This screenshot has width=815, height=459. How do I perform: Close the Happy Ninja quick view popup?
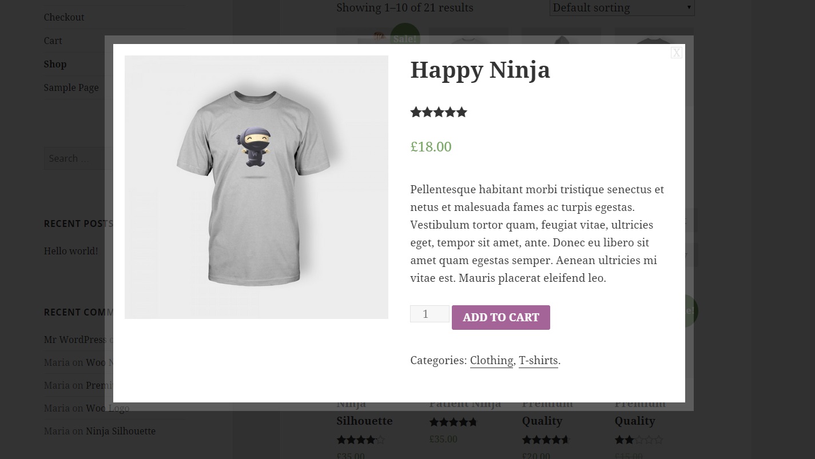(677, 53)
